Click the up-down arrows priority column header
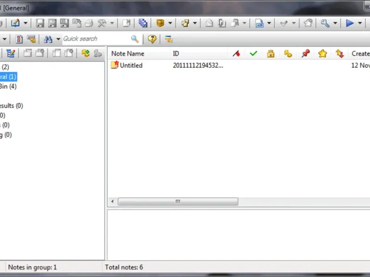Image resolution: width=370 pixels, height=277 pixels. 340,54
